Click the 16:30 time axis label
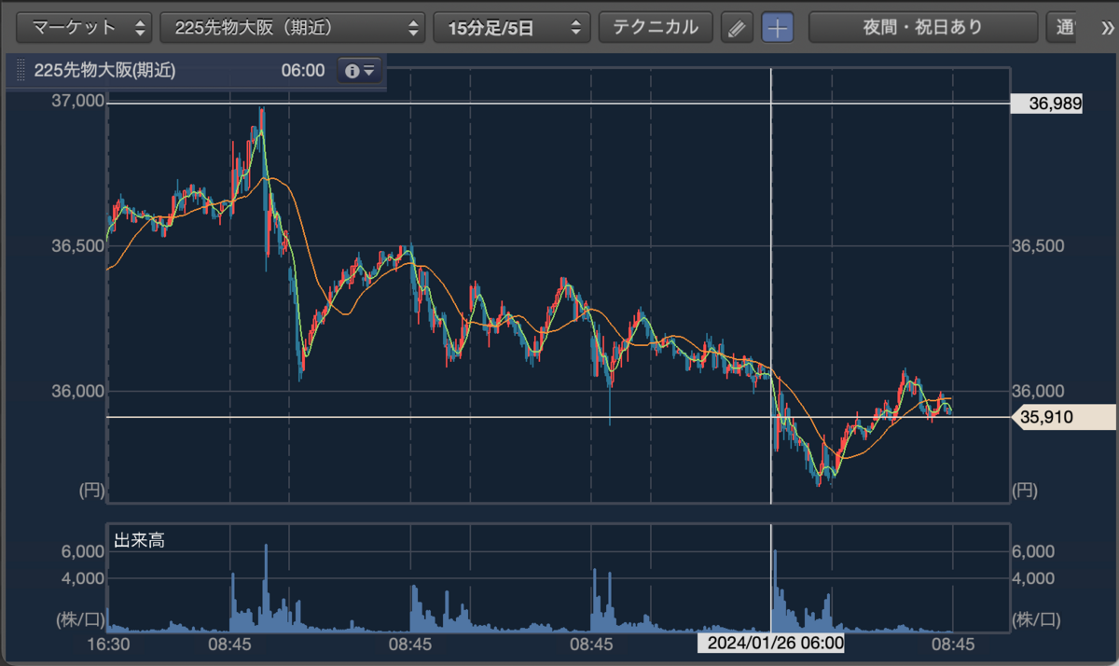The image size is (1119, 666). [x=107, y=644]
